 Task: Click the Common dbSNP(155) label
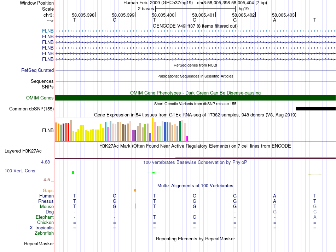31,109
